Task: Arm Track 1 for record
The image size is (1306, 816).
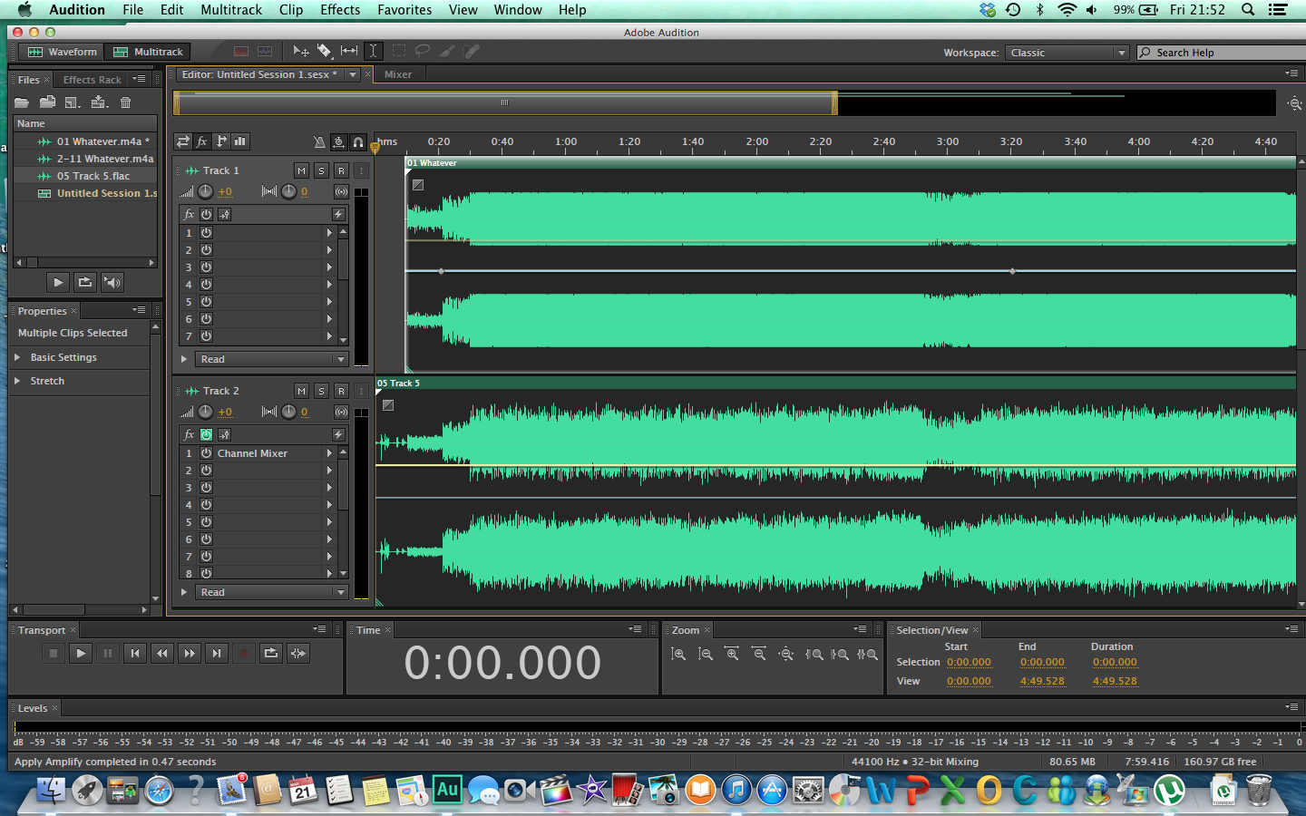Action: 341,170
